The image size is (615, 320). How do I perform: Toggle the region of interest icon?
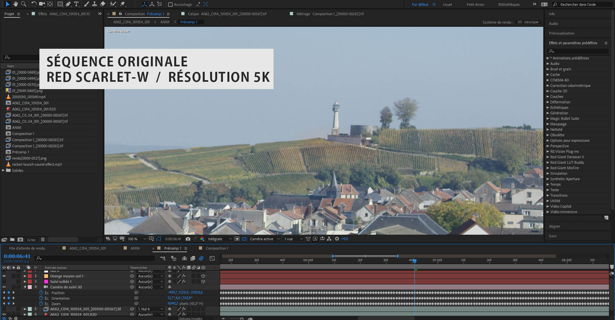(237, 239)
